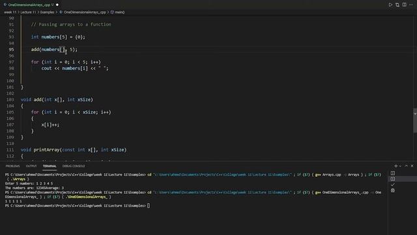This screenshot has height=235, width=417.
Task: Switch to the Problems panel tab
Action: (13, 166)
